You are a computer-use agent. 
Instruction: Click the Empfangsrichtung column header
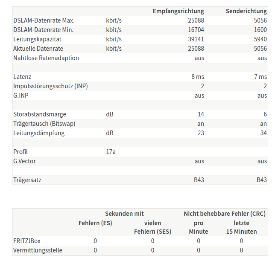tap(178, 11)
